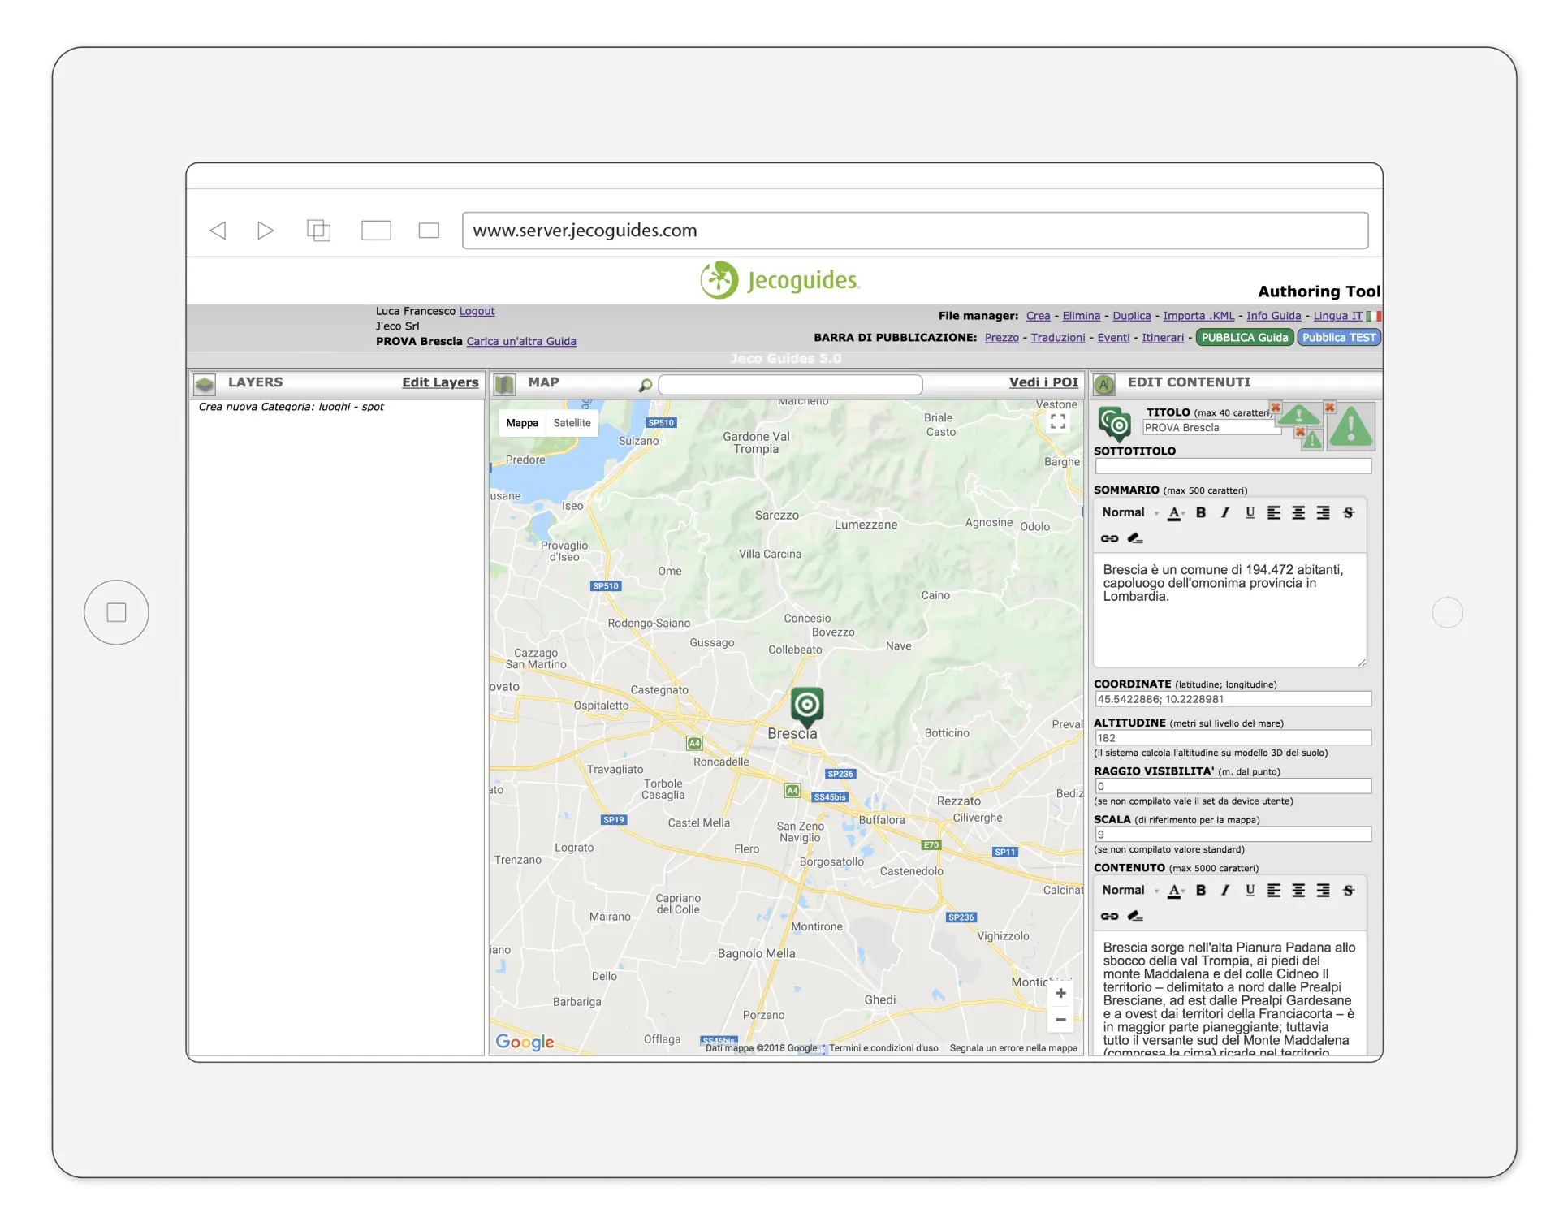
Task: Zoom in the map with plus button
Action: 1060,993
